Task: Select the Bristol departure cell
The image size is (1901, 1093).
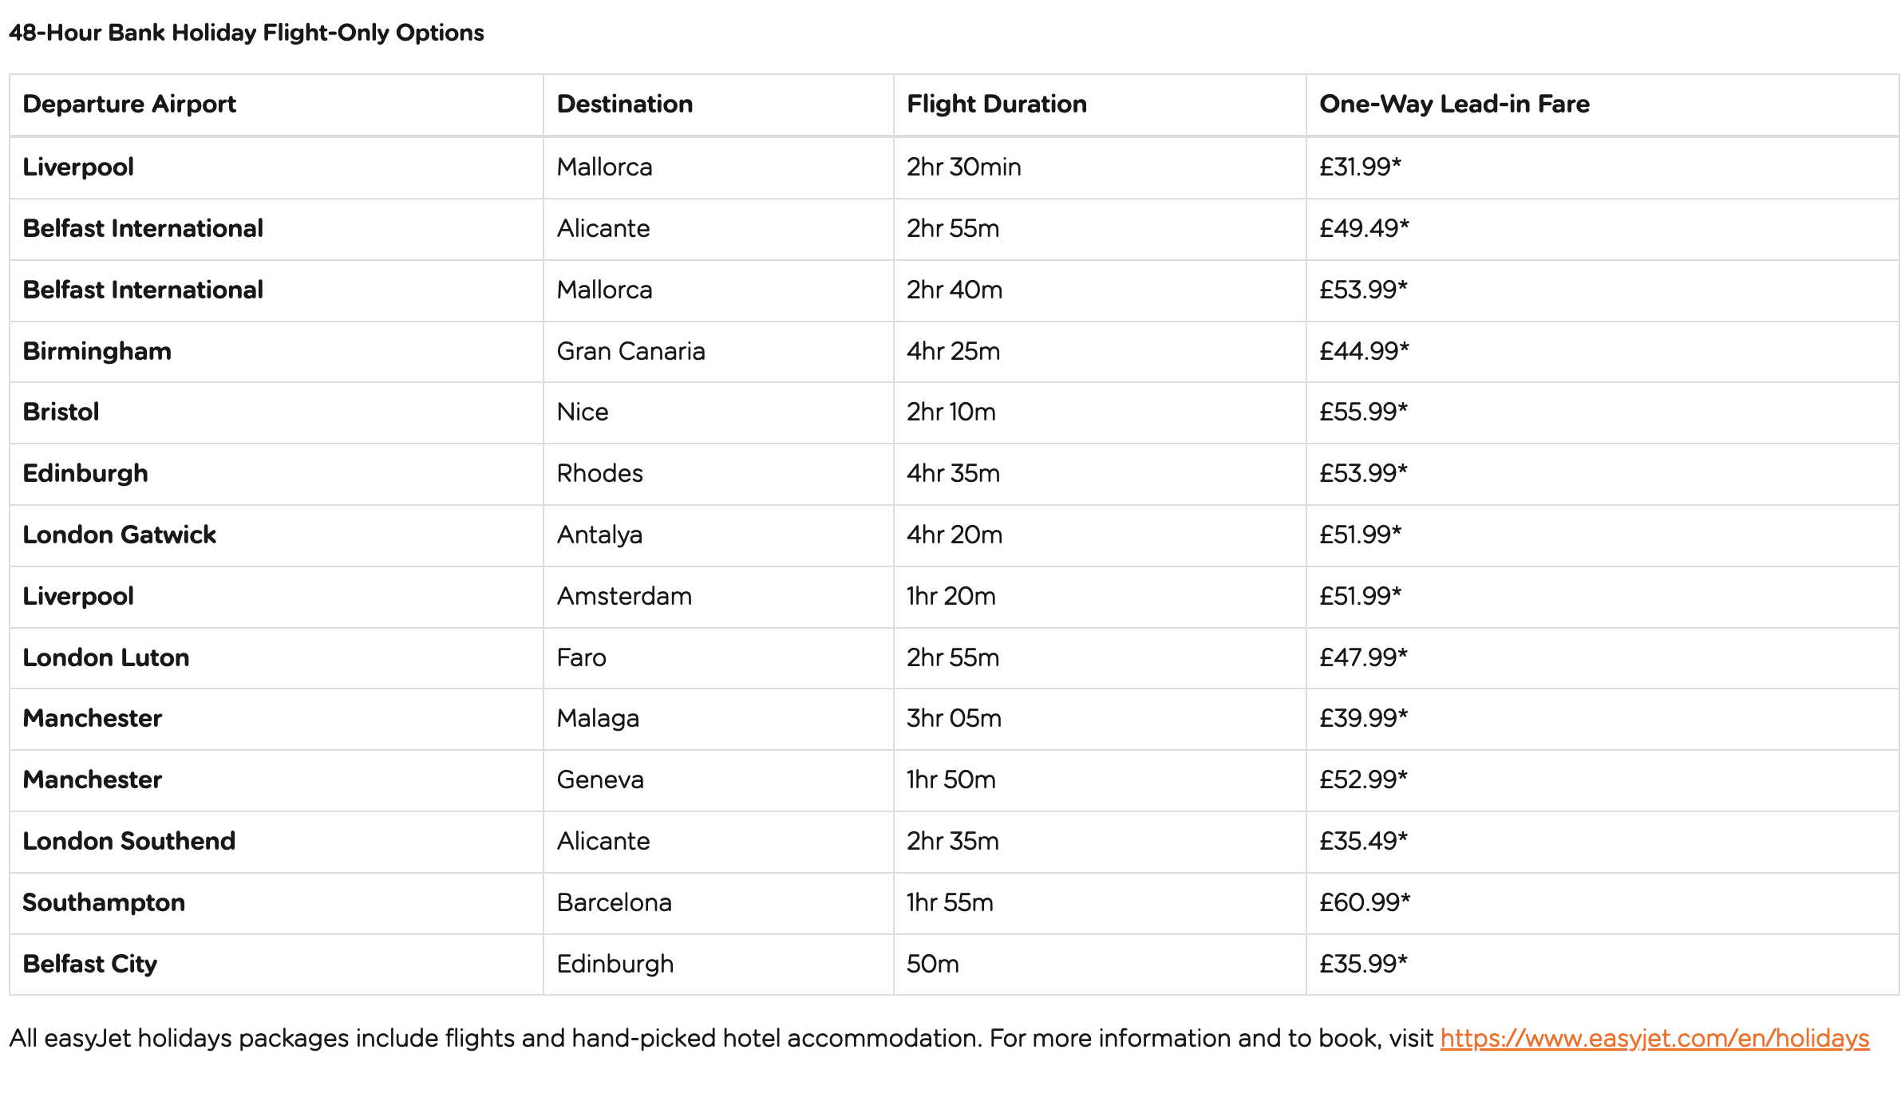Action: click(276, 412)
